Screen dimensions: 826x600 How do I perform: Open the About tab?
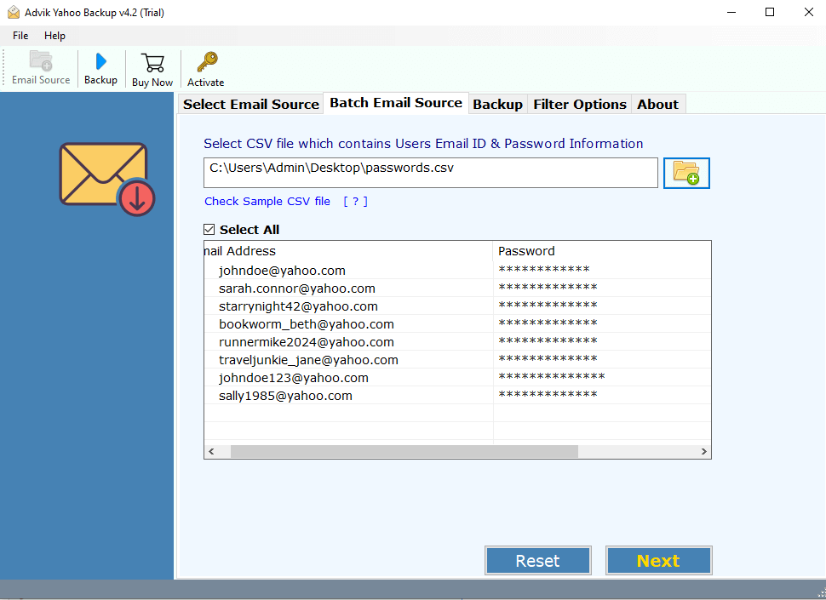pyautogui.click(x=658, y=104)
